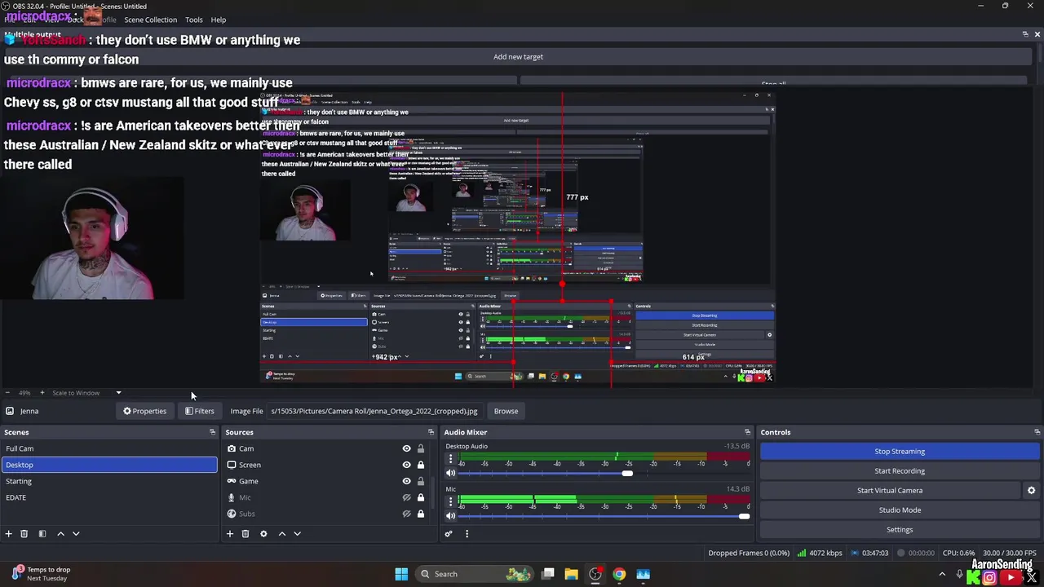Move source down with the Sources down arrow
Image resolution: width=1044 pixels, height=587 pixels.
pos(297,534)
